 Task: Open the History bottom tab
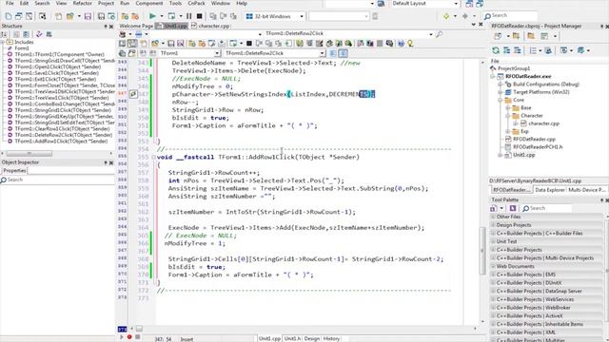pyautogui.click(x=331, y=338)
